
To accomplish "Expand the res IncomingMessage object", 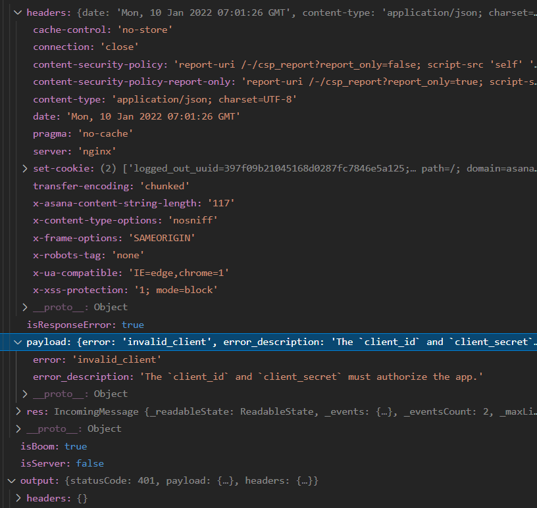I will (18, 411).
